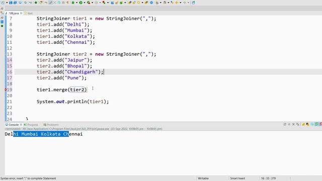Click the blue globe toolbar icon
The width and height of the screenshot is (322, 181).
click(151, 3)
